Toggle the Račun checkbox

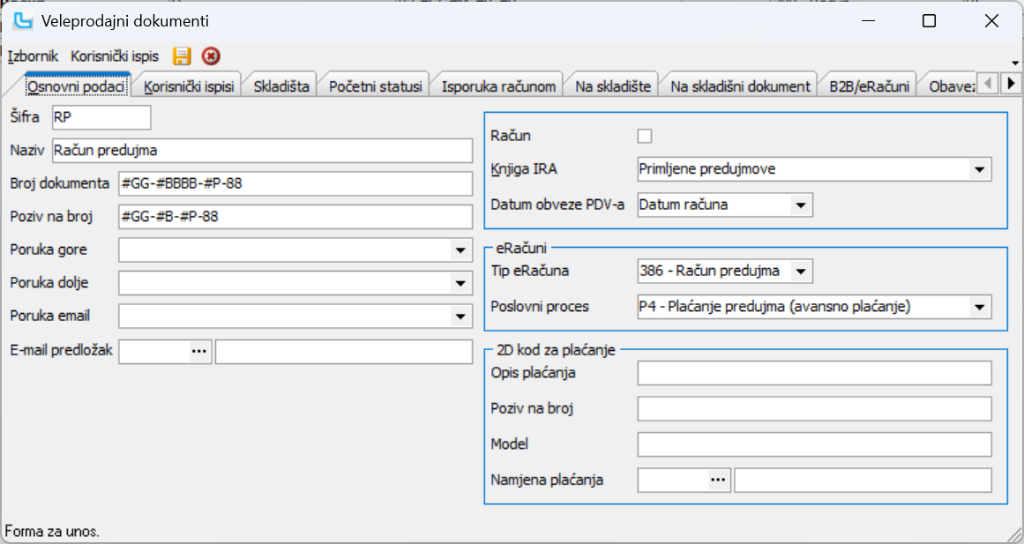(x=645, y=136)
